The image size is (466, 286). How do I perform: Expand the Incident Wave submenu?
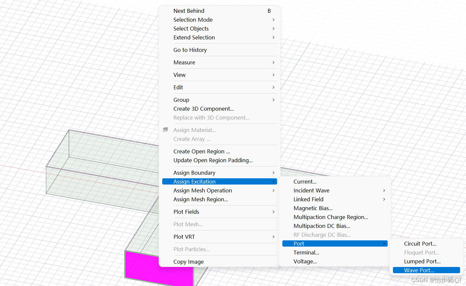pos(335,190)
